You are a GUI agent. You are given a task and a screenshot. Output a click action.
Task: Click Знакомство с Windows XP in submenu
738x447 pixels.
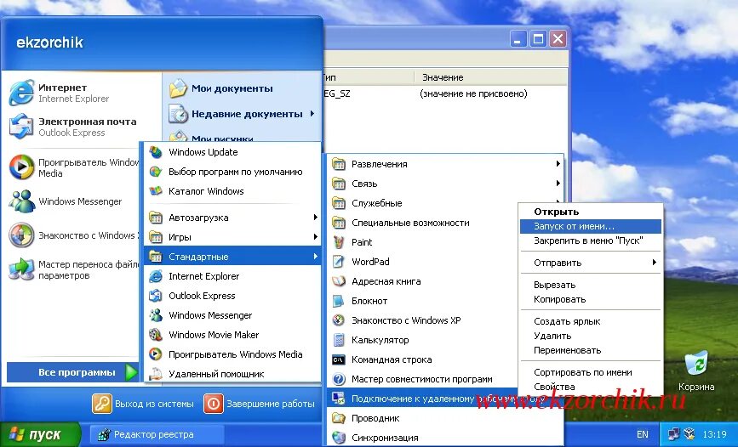[x=421, y=320]
